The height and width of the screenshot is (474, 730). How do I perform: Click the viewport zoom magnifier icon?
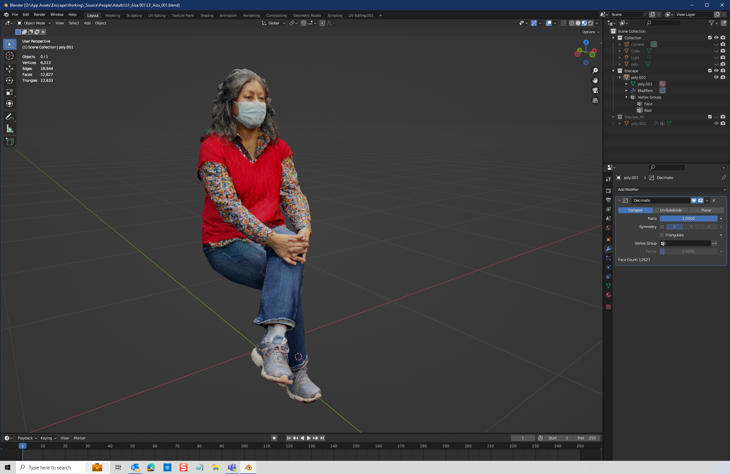595,71
